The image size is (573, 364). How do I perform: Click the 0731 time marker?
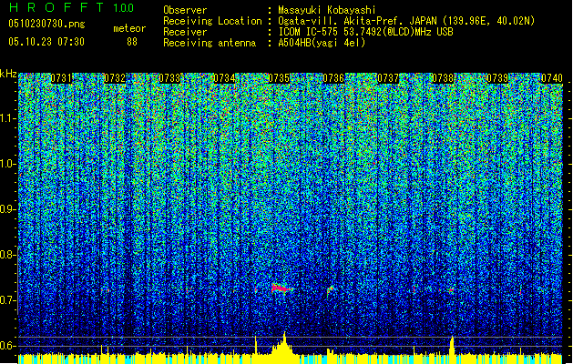tap(61, 78)
